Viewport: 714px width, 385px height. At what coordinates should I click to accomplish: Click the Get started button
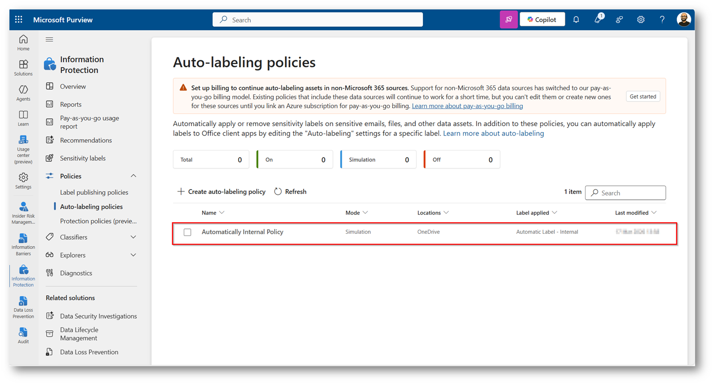[643, 96]
